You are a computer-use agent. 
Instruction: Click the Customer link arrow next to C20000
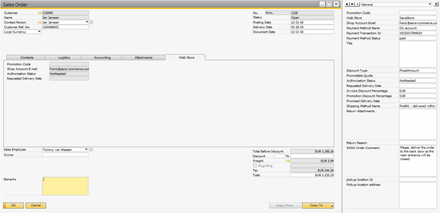(40, 13)
